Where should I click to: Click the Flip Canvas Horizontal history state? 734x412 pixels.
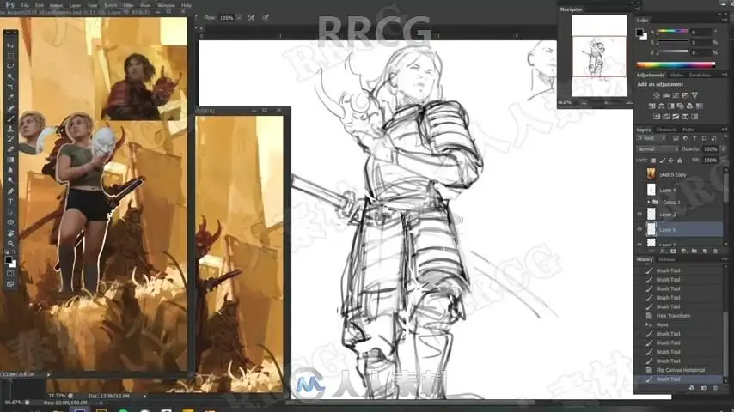681,370
